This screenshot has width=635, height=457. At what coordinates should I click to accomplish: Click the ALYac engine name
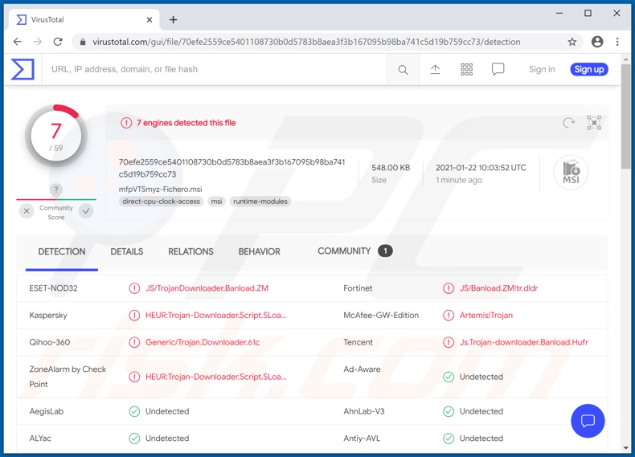tap(40, 439)
